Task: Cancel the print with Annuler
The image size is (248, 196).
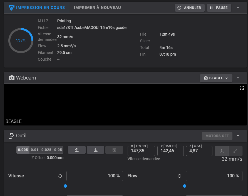Action: click(190, 8)
